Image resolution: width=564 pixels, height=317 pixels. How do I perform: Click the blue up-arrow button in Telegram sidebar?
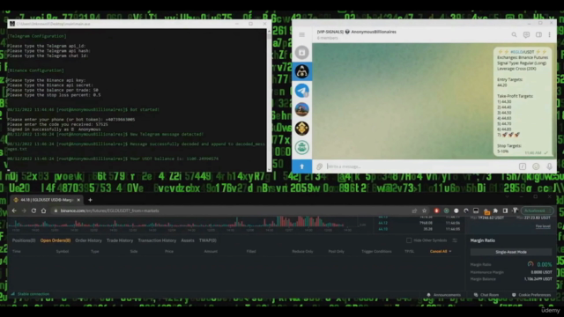(301, 166)
